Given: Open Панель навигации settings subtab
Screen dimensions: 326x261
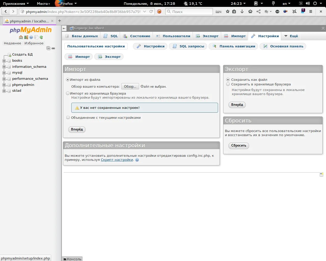Looking at the screenshot, I should tap(233, 46).
